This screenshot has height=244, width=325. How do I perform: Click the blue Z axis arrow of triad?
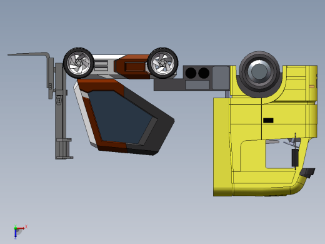click(16, 234)
